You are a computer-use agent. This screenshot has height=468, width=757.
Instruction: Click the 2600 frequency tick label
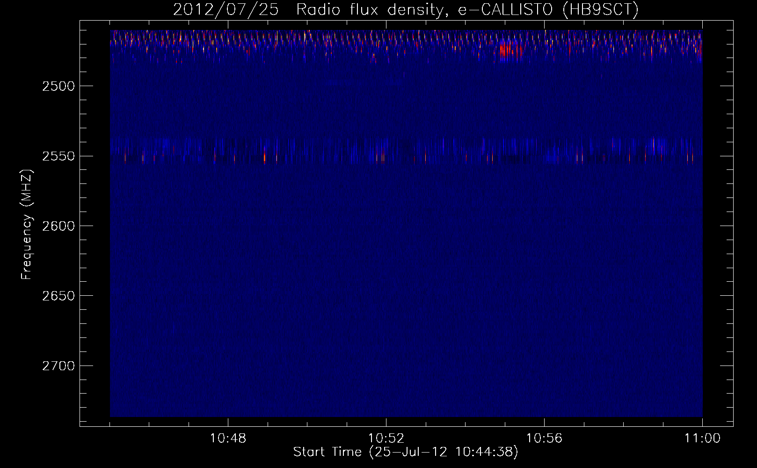click(x=58, y=226)
